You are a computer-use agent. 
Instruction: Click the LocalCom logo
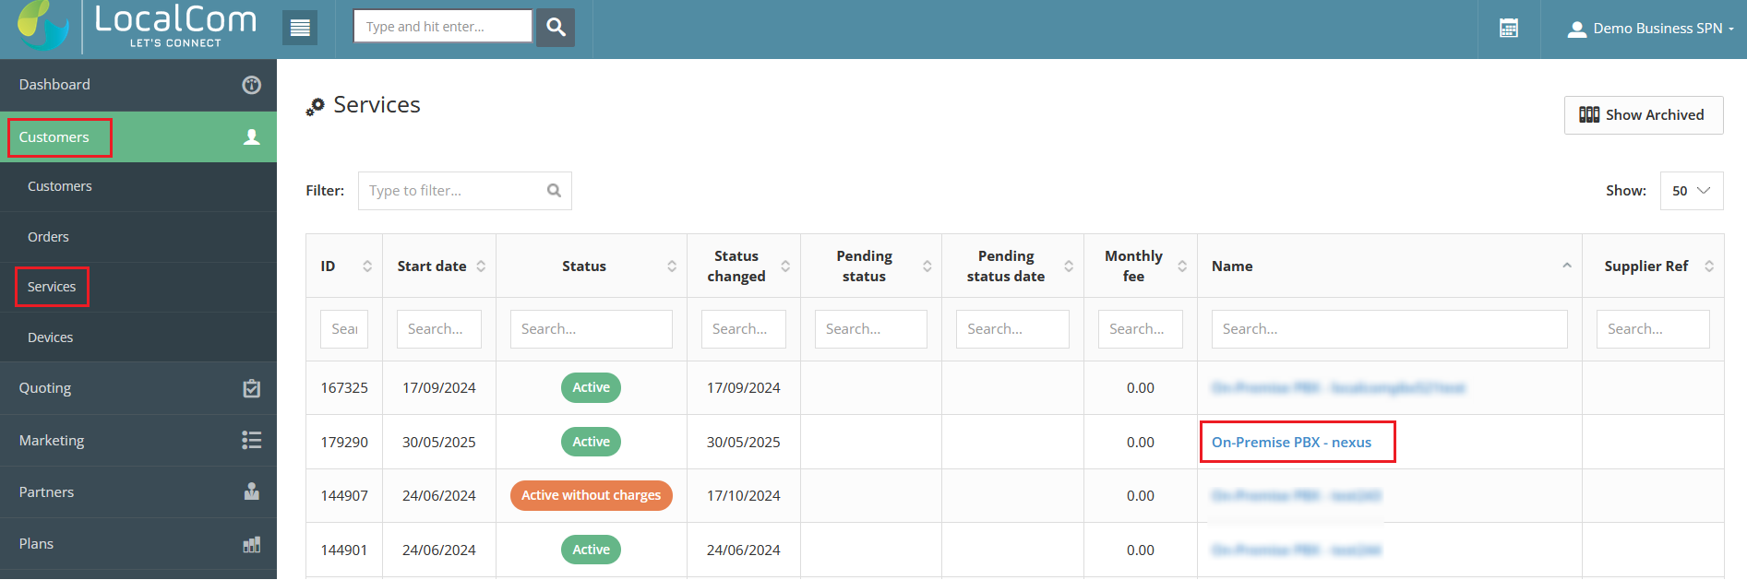pos(134,27)
